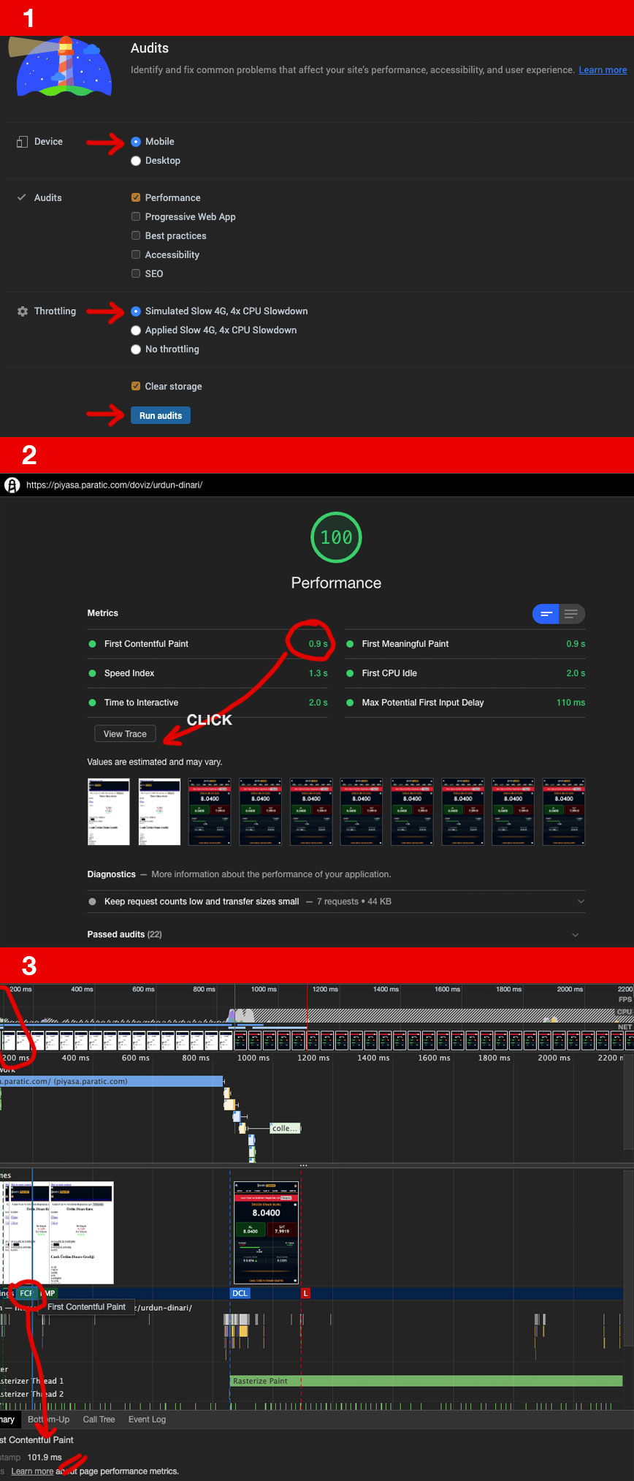Viewport: 634px width, 1481px height.
Task: Open the Learn more link in Audits header
Action: tap(603, 70)
